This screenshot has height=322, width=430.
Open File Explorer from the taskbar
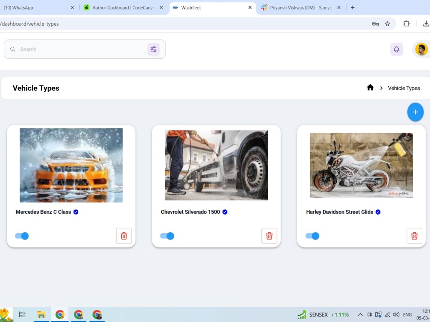[41, 314]
